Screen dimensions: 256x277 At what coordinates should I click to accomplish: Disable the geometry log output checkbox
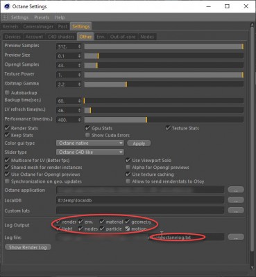[x=128, y=222]
